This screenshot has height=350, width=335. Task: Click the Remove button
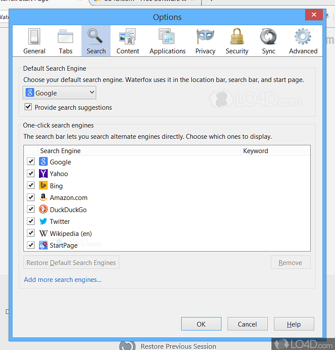(x=290, y=262)
